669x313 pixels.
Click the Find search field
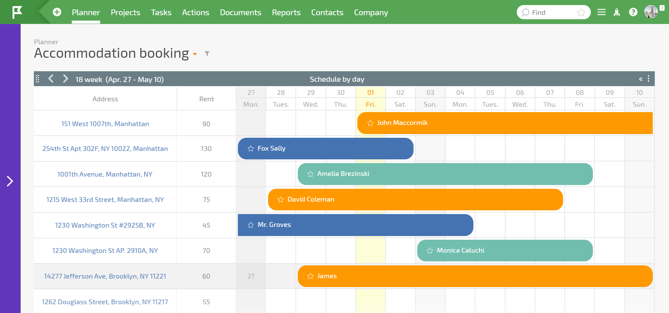554,12
